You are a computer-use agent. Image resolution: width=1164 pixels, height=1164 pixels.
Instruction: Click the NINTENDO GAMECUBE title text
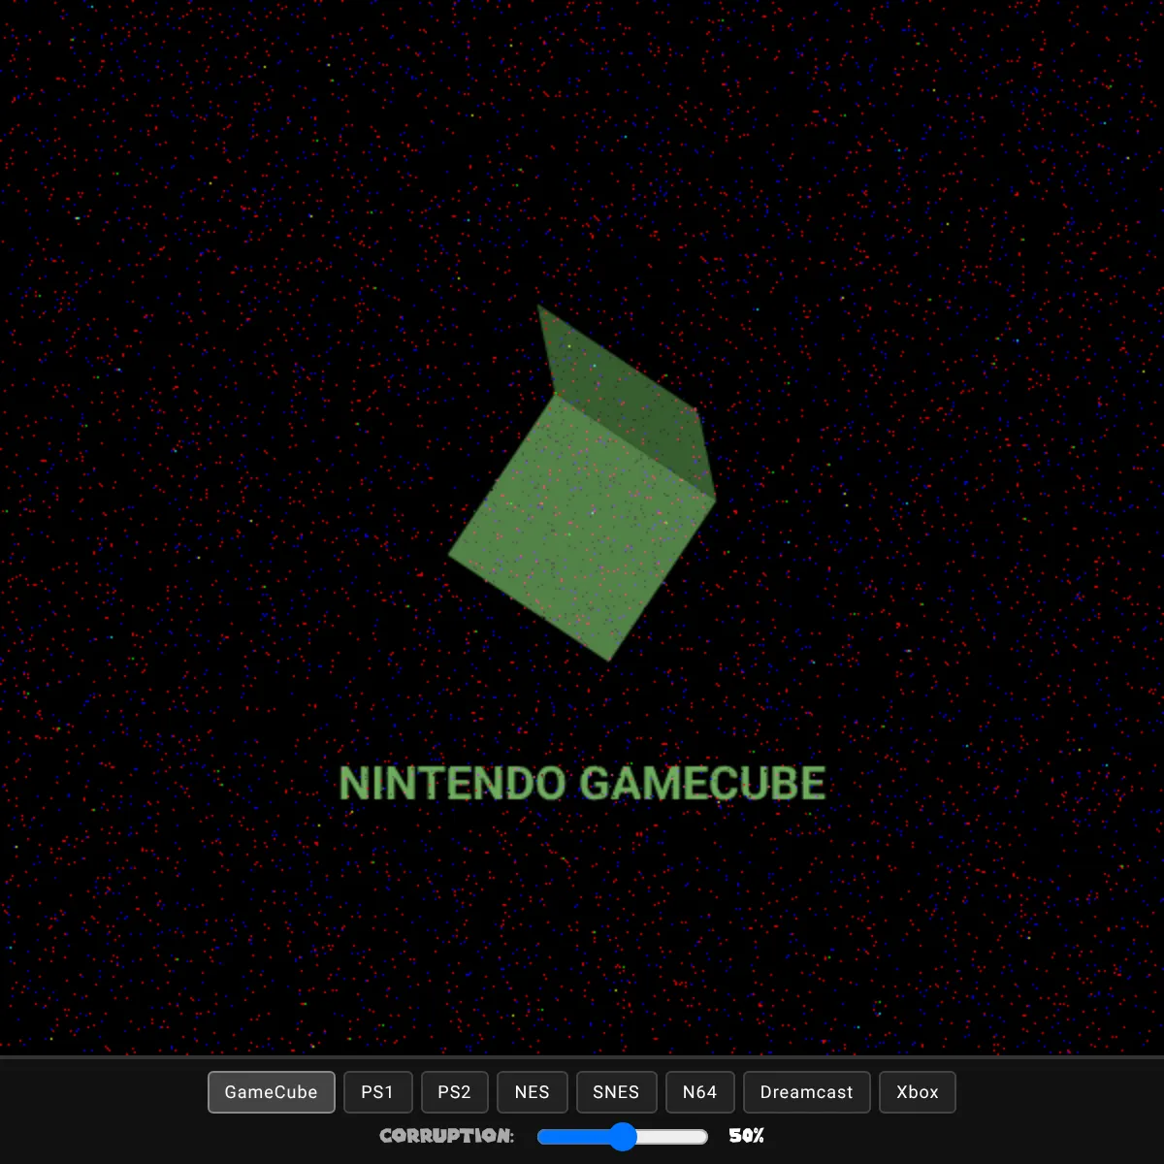pos(582,784)
